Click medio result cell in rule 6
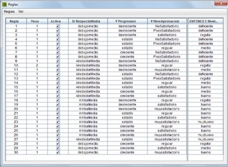This screenshot has height=167, width=228. pyautogui.click(x=206, y=48)
